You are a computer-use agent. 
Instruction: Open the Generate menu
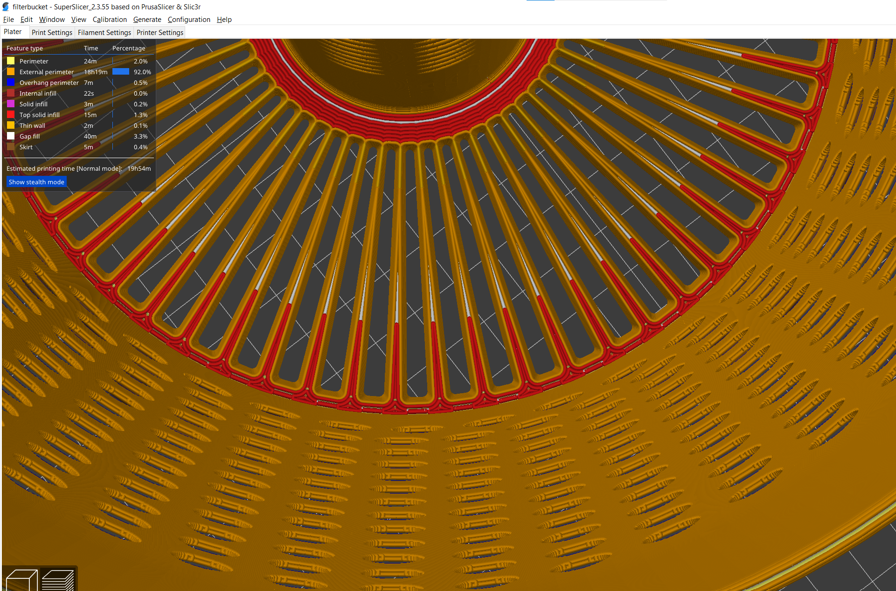click(x=147, y=20)
